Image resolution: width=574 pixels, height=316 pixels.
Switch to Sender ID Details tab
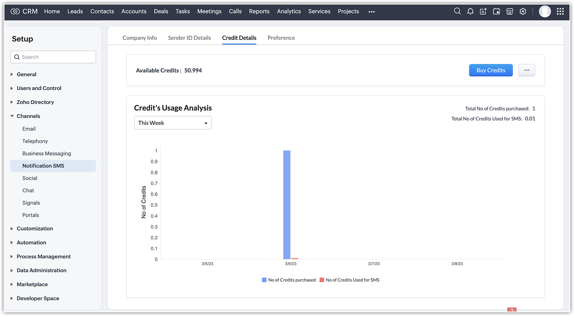pos(189,38)
